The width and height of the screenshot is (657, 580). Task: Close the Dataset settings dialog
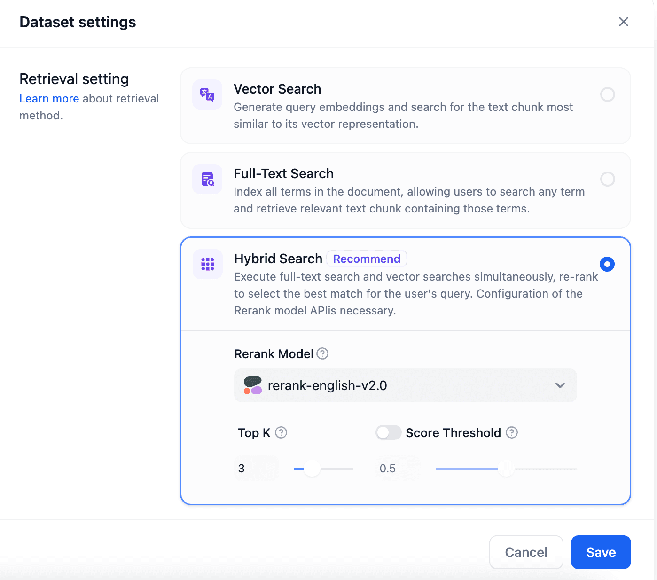coord(624,22)
